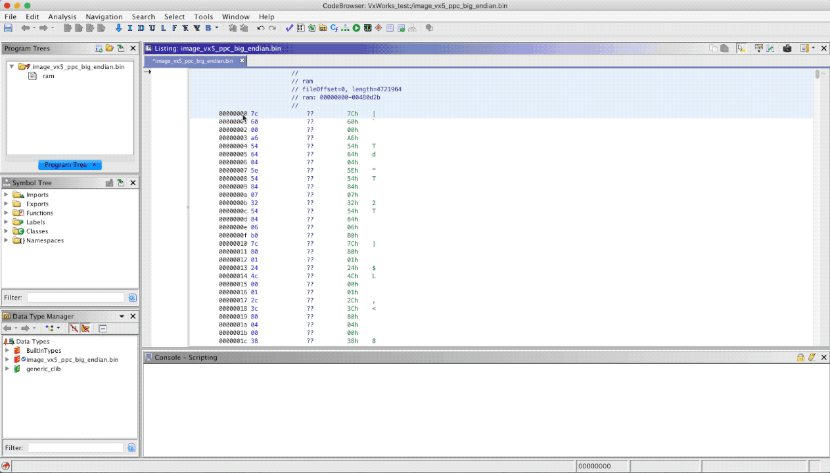Click the blue down arrow navigation direction icon
This screenshot has height=473, width=830.
click(x=119, y=28)
